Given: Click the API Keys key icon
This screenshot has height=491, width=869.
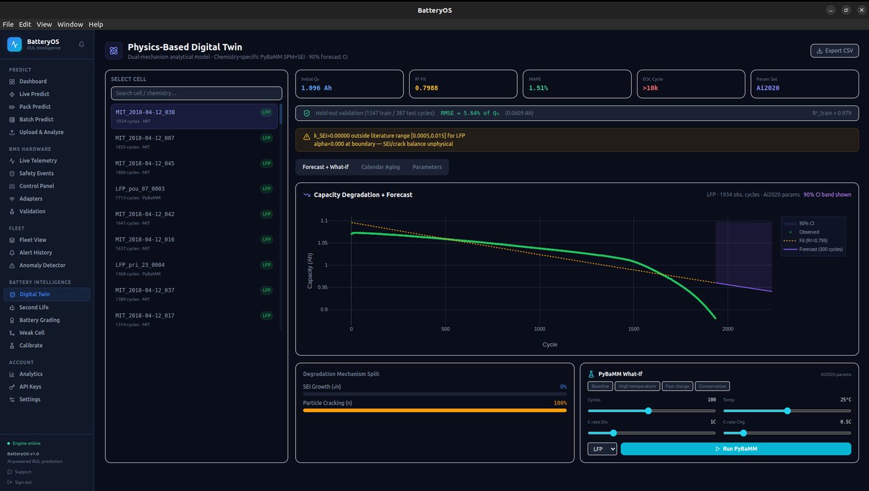Looking at the screenshot, I should [x=12, y=387].
